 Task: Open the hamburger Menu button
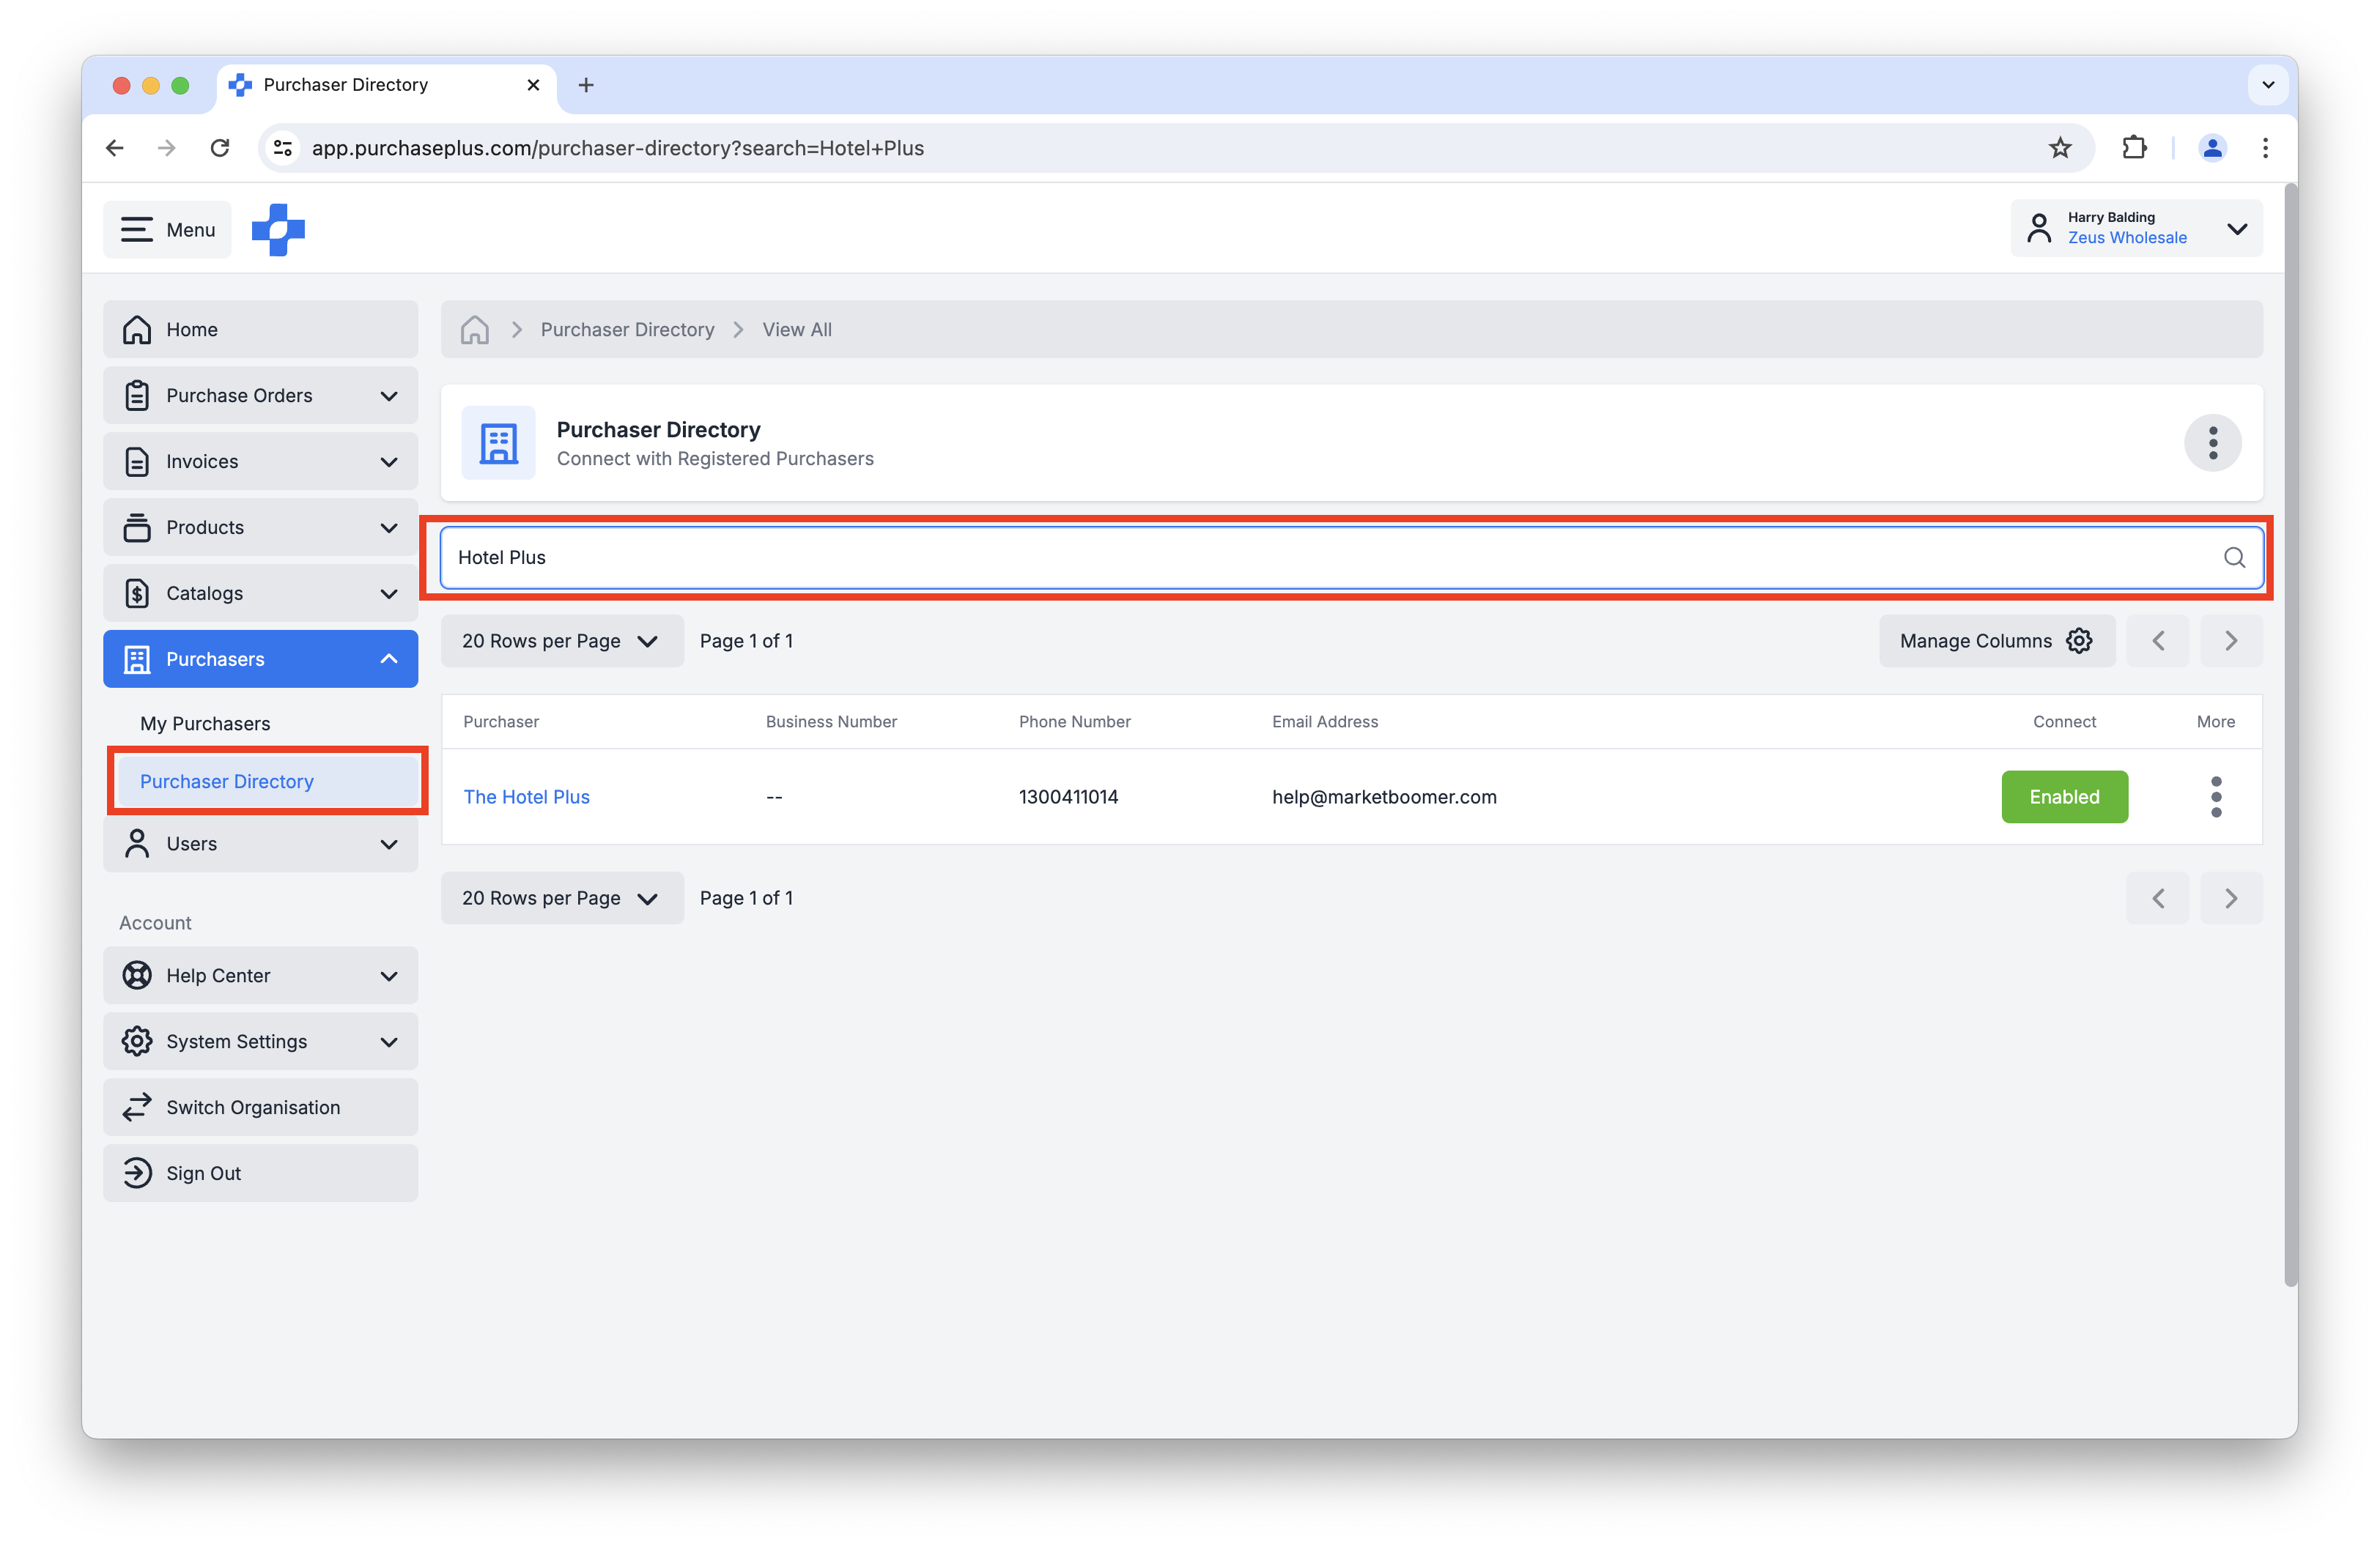[167, 230]
